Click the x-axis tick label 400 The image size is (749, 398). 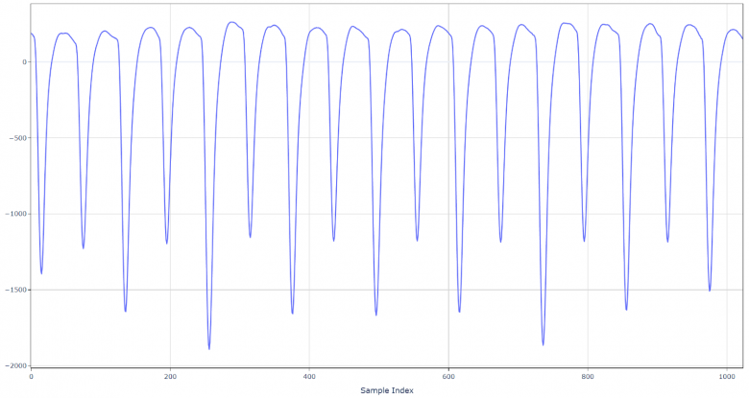pos(309,376)
